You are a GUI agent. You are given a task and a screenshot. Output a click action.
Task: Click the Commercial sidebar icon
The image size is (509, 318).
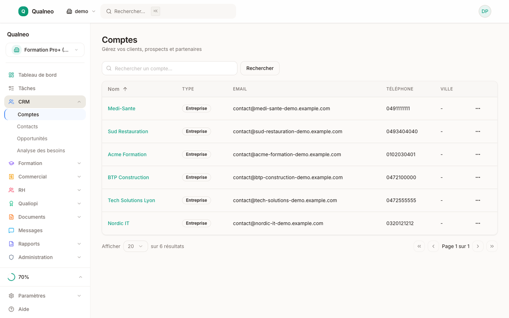pos(11,176)
